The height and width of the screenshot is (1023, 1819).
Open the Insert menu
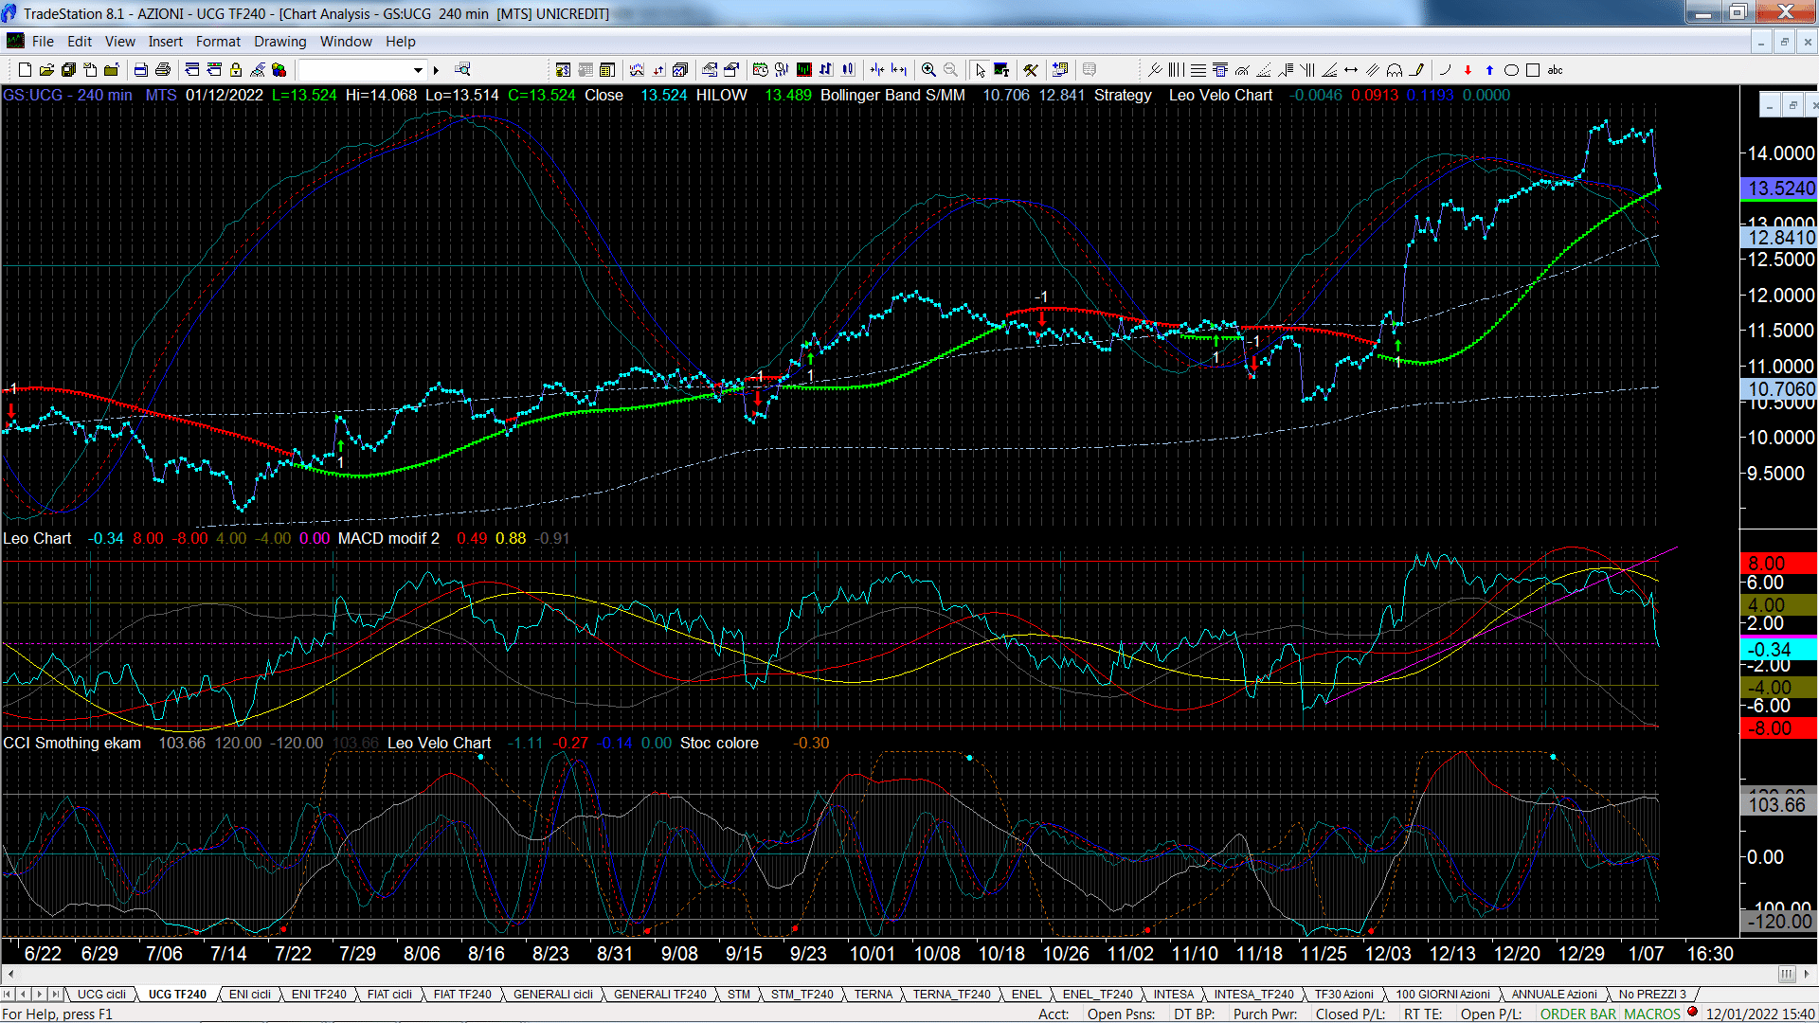pyautogui.click(x=166, y=42)
